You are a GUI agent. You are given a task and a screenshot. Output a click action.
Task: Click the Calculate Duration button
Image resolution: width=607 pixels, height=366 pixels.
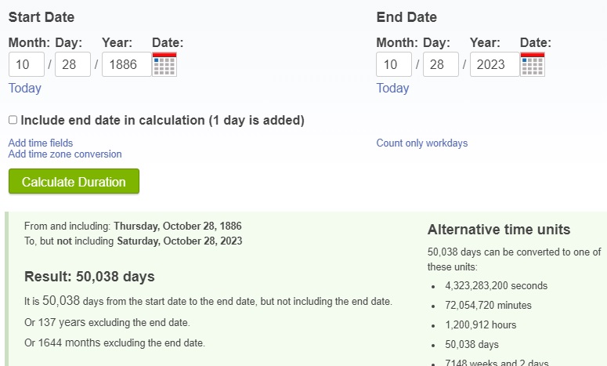(74, 181)
